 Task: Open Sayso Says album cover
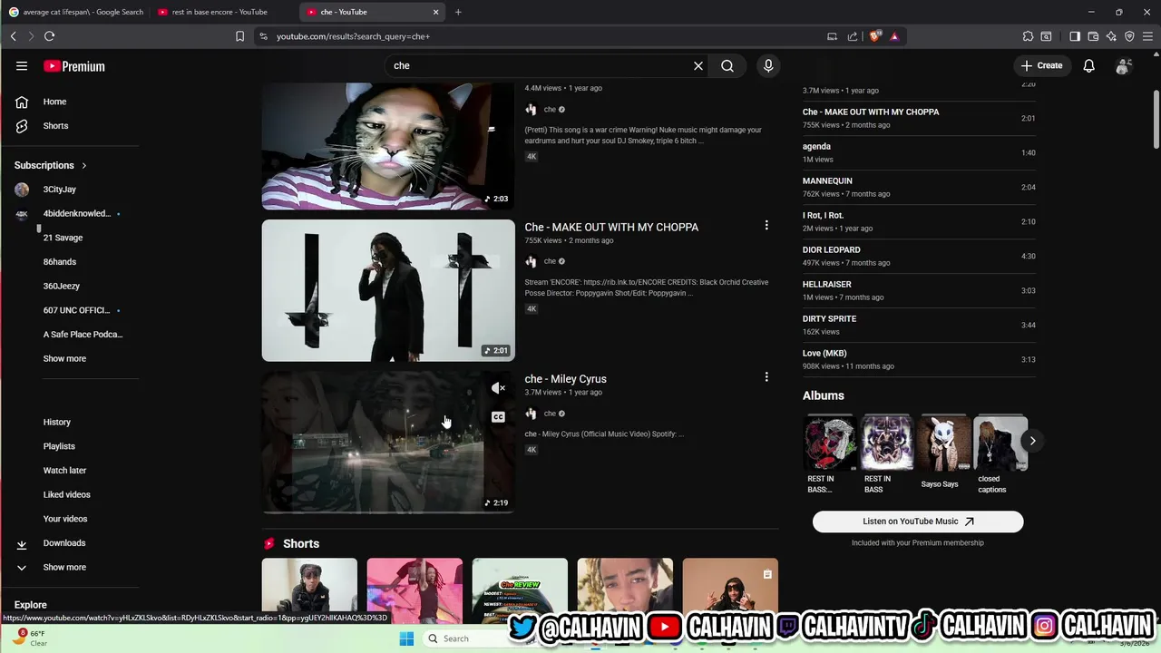pos(943,443)
